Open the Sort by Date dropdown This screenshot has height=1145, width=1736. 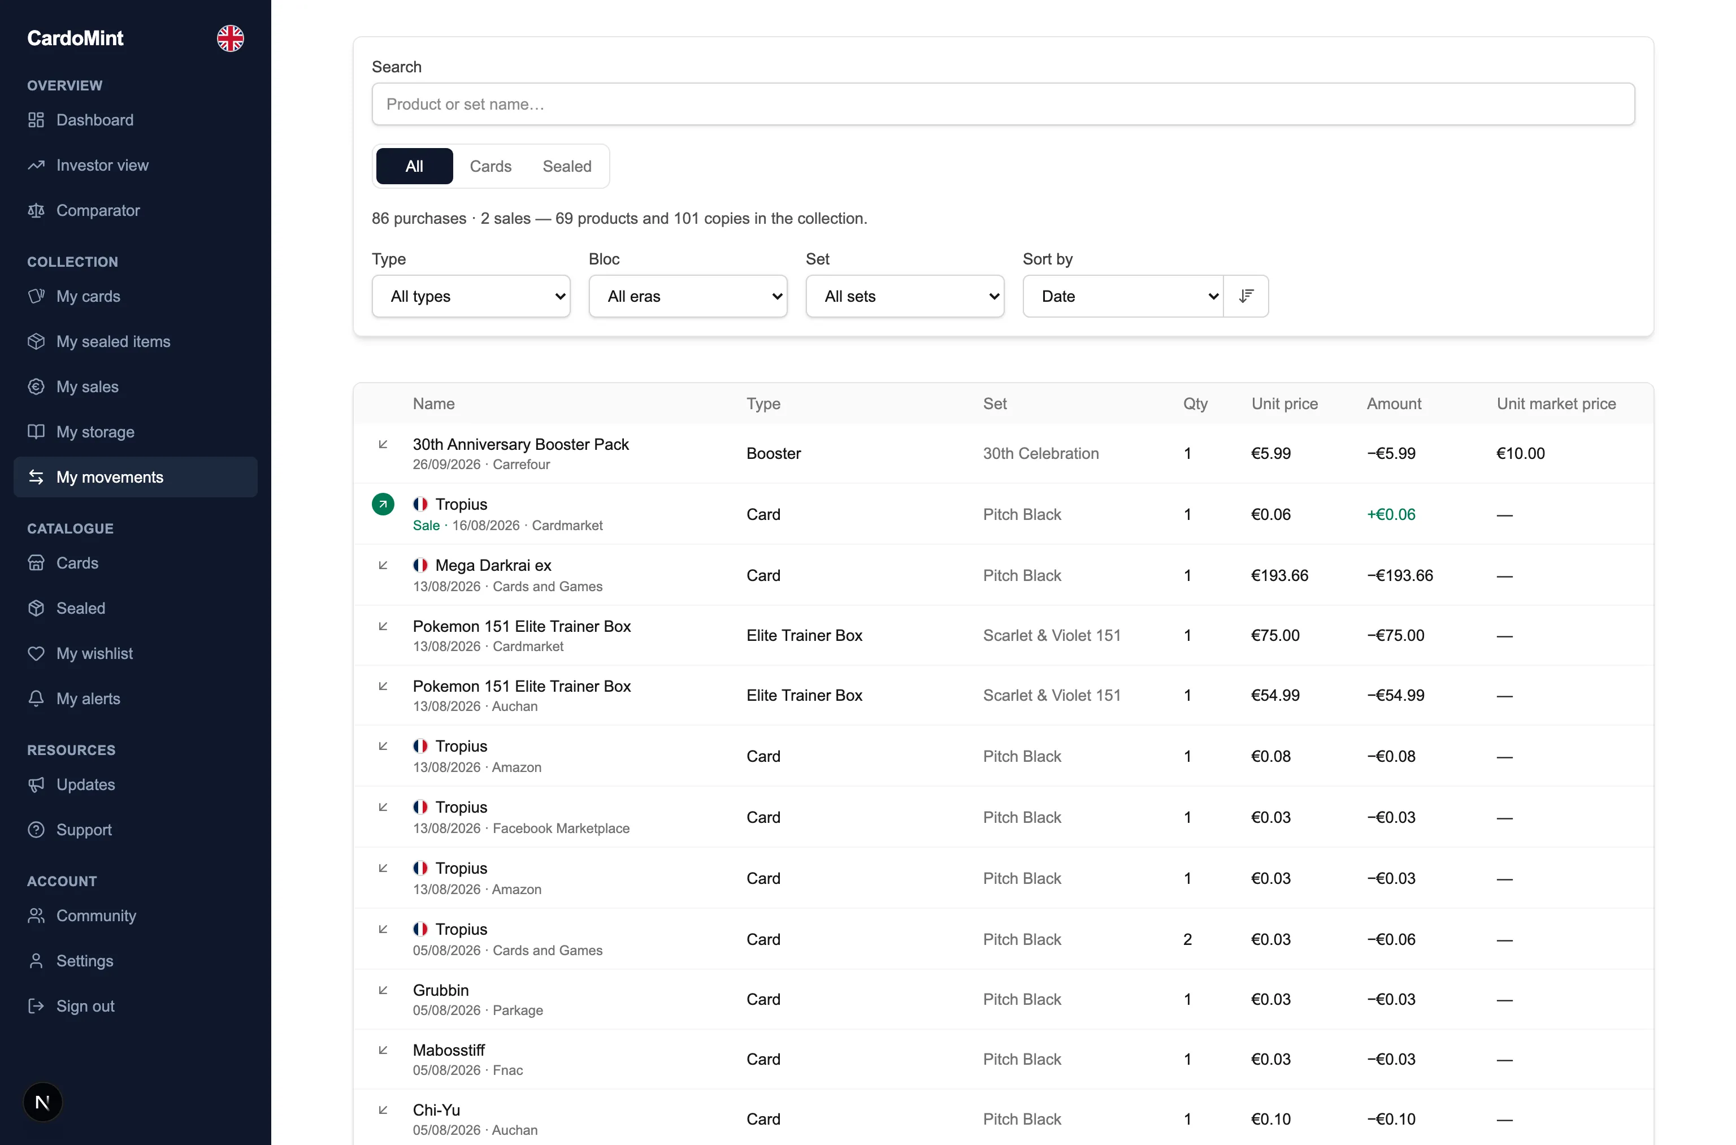click(1123, 296)
